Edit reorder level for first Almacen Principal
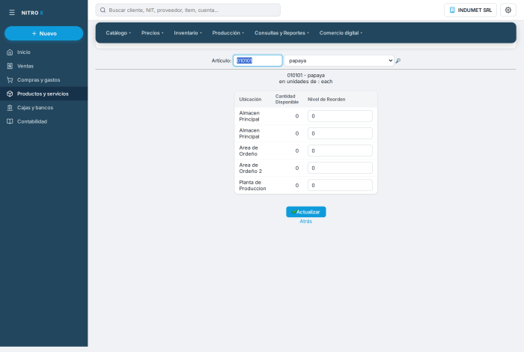Image resolution: width=524 pixels, height=352 pixels. [x=340, y=116]
